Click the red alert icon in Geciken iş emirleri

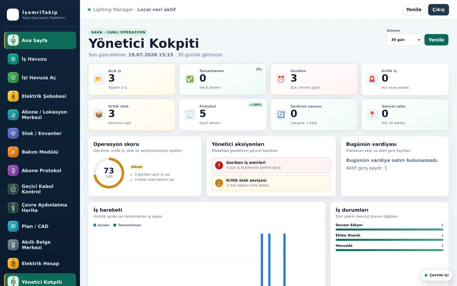(x=219, y=165)
